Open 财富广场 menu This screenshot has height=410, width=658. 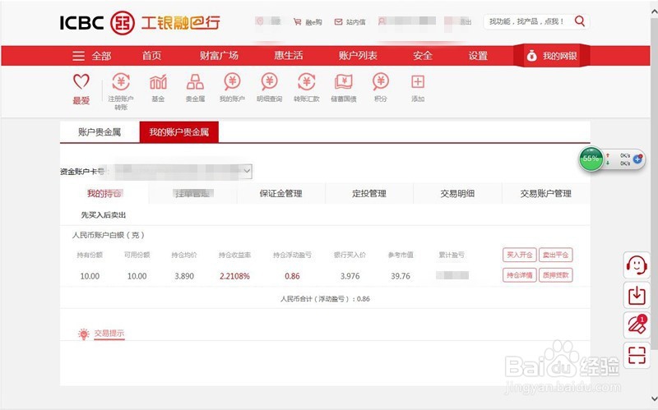[x=219, y=56]
